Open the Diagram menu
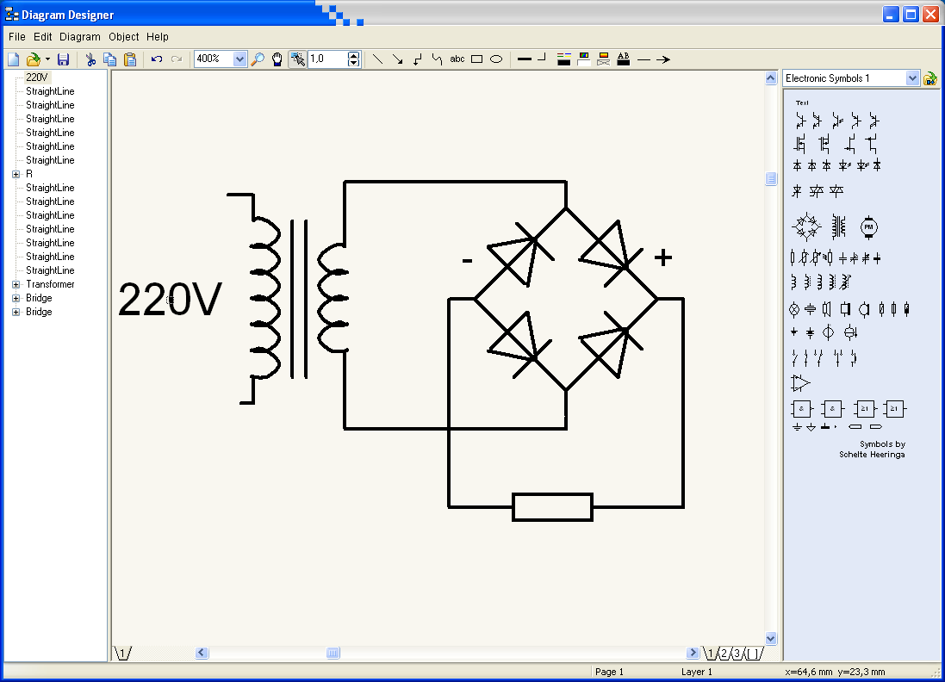Screen dimensions: 945x682 point(80,37)
